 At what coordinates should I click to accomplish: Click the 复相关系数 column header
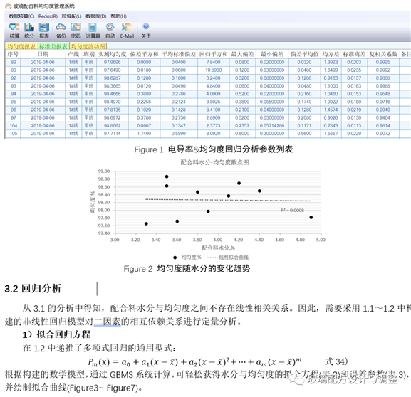pyautogui.click(x=383, y=54)
